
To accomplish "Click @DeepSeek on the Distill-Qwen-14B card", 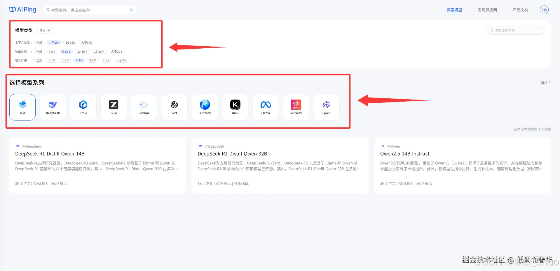I will coord(32,146).
